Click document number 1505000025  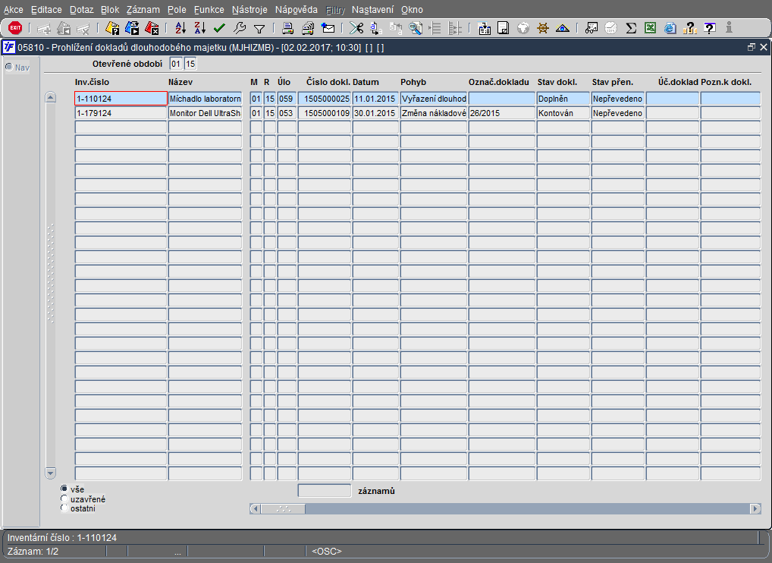click(x=325, y=99)
